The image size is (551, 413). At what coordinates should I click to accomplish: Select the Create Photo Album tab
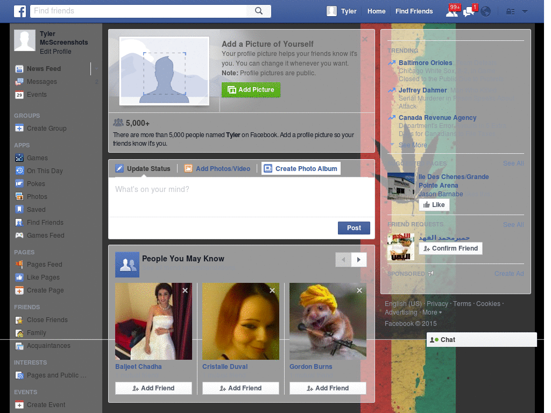[x=301, y=168]
